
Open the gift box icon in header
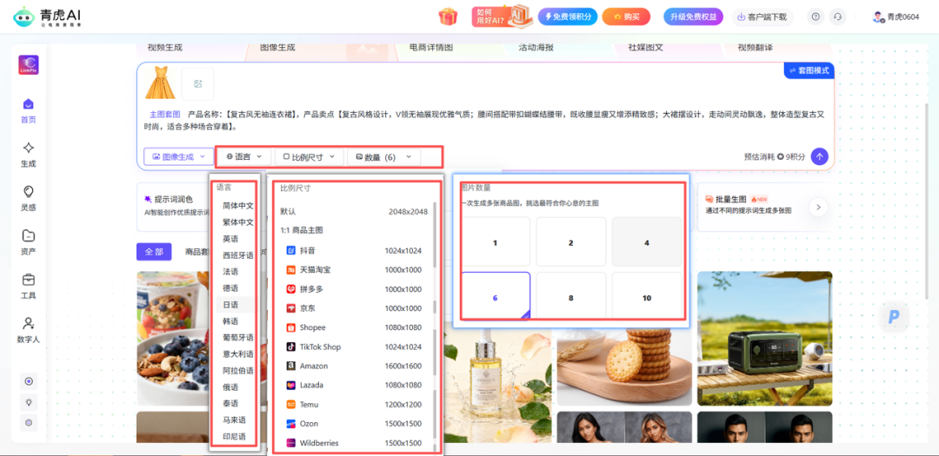[448, 17]
